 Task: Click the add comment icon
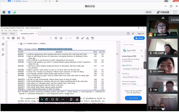click(x=78, y=38)
